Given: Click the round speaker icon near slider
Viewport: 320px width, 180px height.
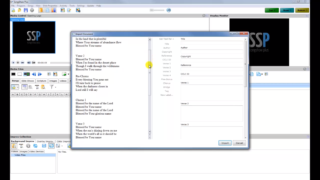Looking at the screenshot, I should click(169, 10).
